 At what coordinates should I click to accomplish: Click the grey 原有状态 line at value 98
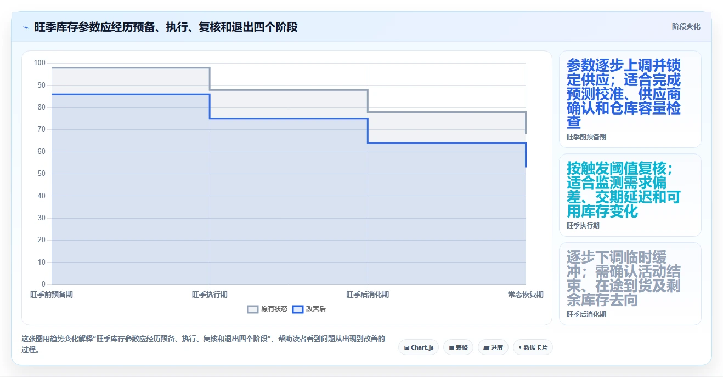(131, 68)
